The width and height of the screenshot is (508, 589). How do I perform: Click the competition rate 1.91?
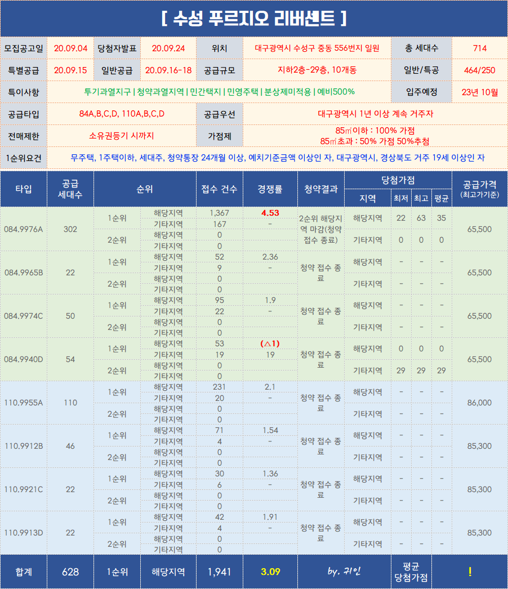(270, 517)
